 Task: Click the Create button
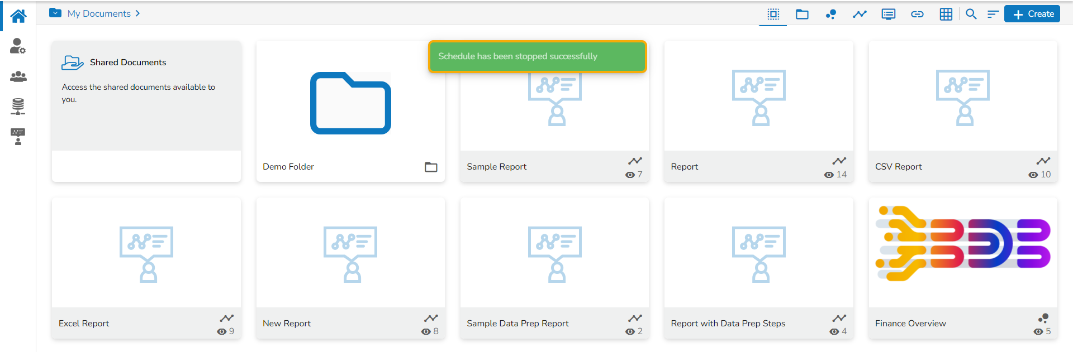1032,14
